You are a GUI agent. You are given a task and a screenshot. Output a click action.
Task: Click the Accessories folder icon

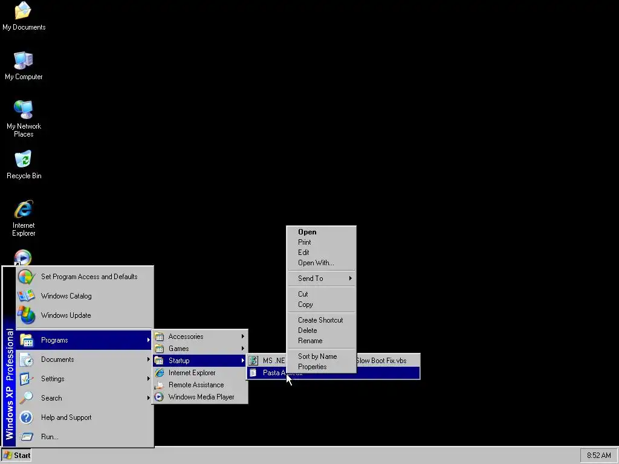159,337
